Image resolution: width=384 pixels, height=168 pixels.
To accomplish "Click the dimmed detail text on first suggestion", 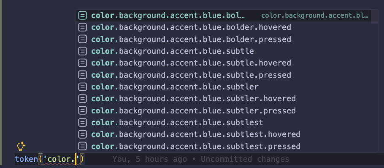I will click(x=315, y=16).
